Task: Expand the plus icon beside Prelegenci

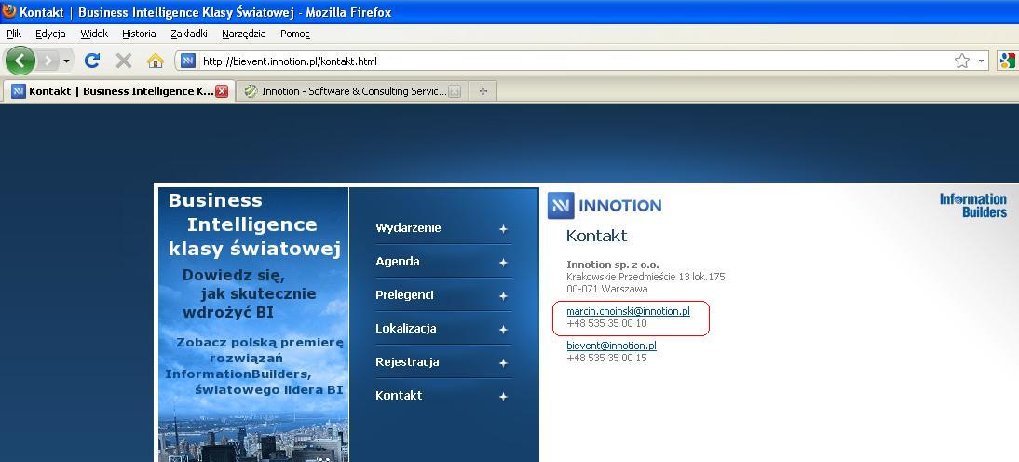Action: (503, 296)
